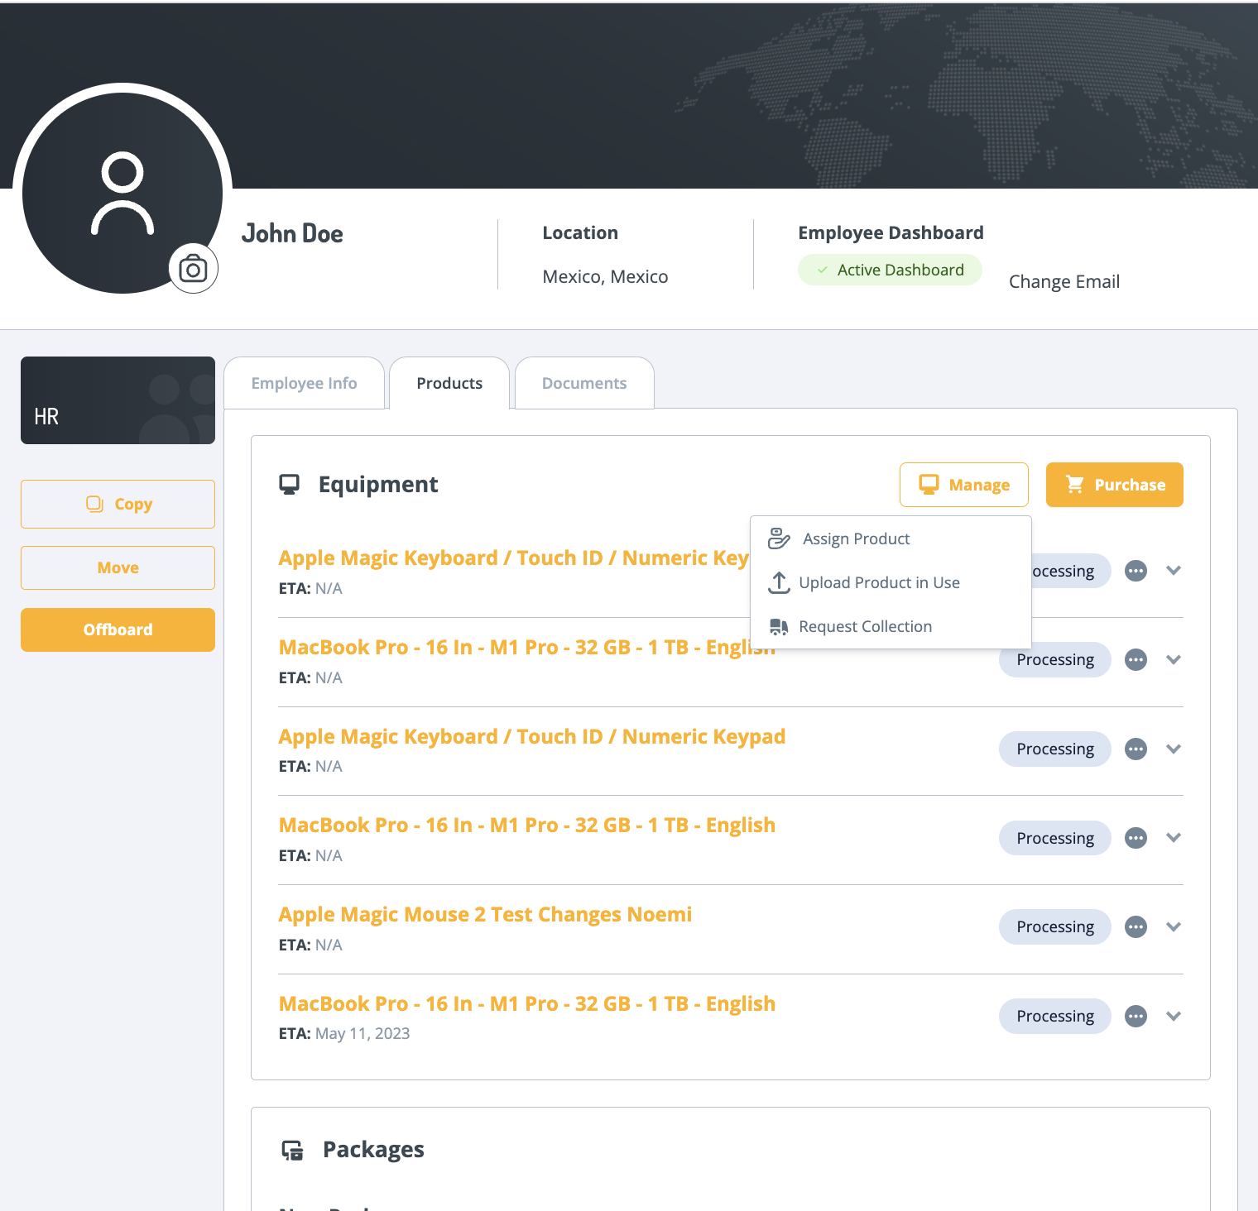Image resolution: width=1258 pixels, height=1211 pixels.
Task: Expand the first Apple Magic Keyboard row
Action: [x=1173, y=571]
